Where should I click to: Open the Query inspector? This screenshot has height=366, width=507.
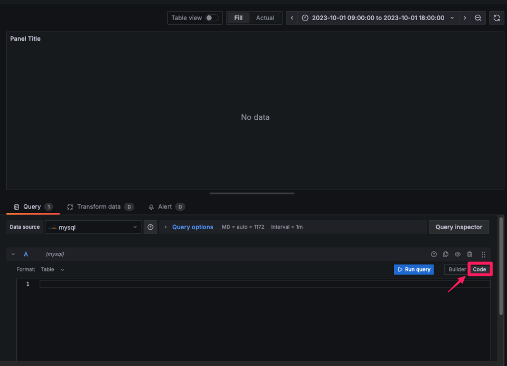(x=458, y=227)
